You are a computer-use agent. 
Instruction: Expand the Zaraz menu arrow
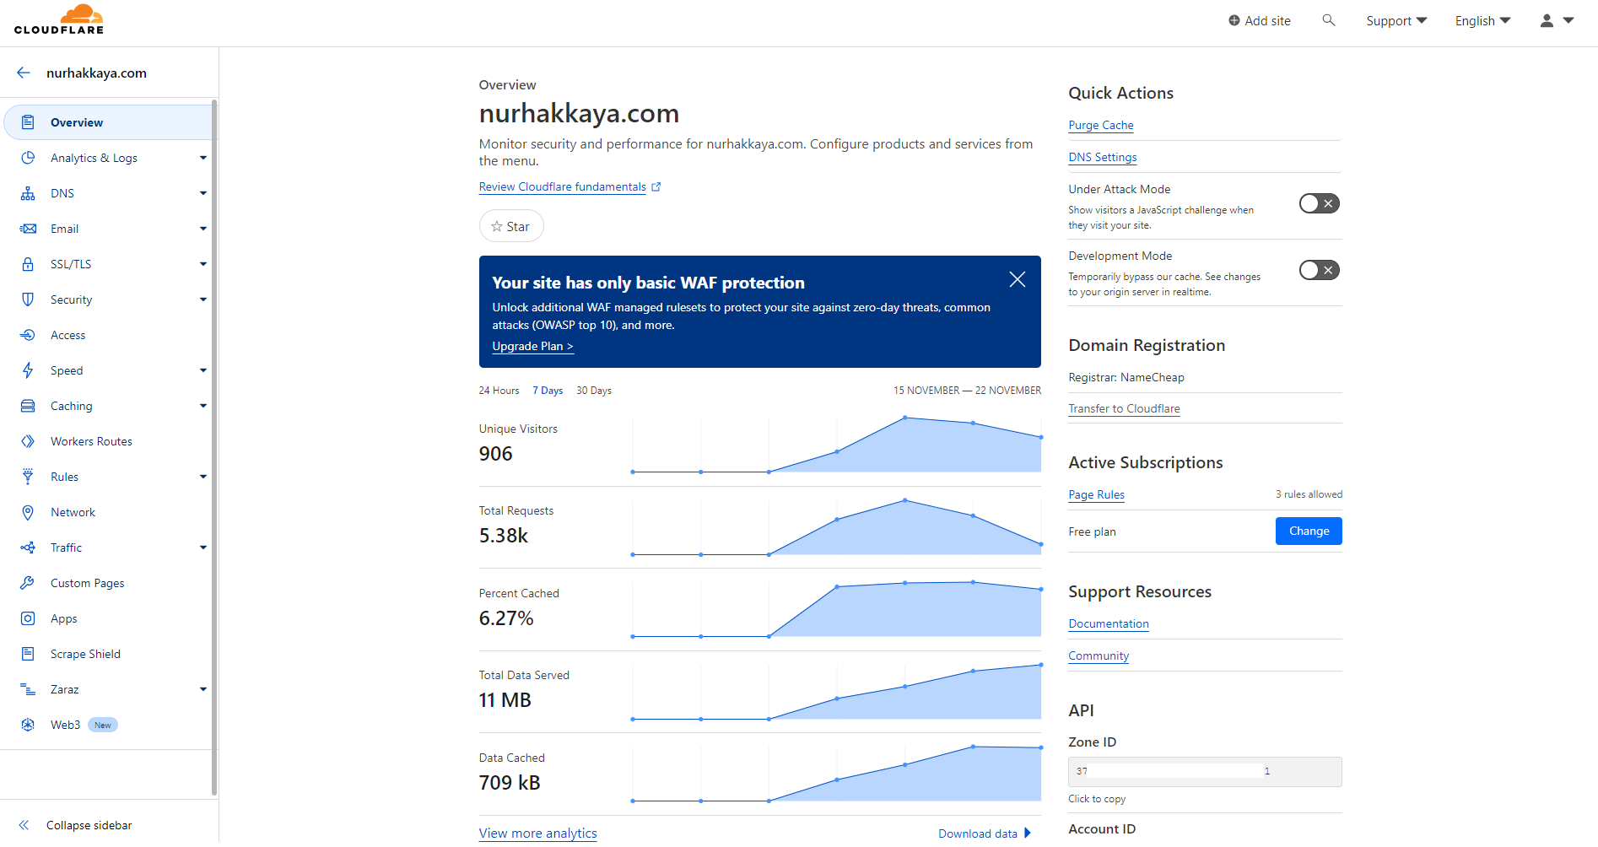click(203, 689)
